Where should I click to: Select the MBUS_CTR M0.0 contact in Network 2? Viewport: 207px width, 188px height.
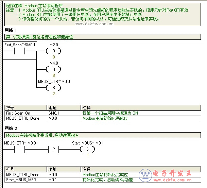tap(20, 150)
